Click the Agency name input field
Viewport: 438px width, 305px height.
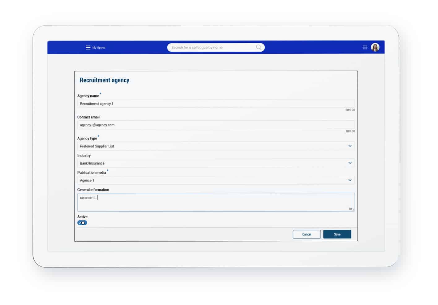click(x=216, y=104)
